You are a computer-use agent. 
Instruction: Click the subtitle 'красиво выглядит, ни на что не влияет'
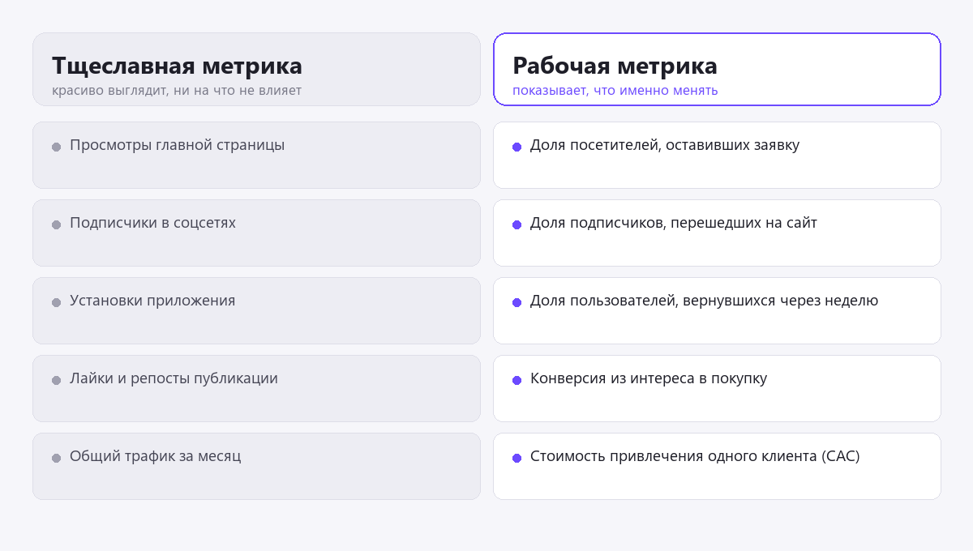[x=177, y=91]
